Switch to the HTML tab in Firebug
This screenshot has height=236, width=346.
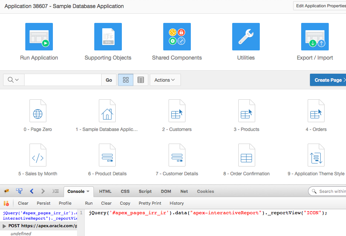(x=105, y=191)
